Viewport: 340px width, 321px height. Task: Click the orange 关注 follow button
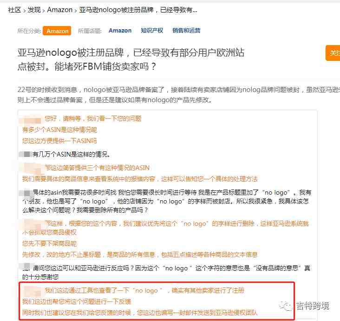[333, 53]
